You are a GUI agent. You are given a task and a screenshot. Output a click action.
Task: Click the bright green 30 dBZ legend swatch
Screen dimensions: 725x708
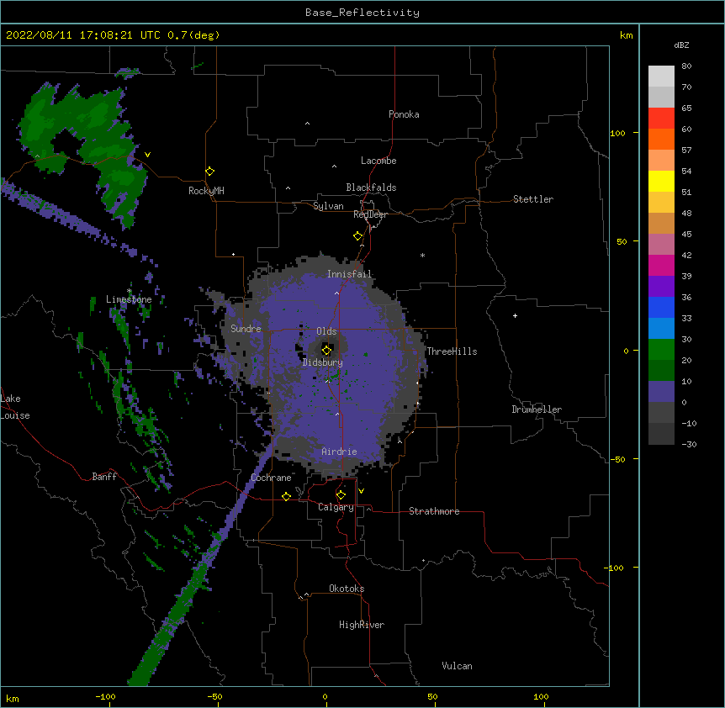click(661, 350)
